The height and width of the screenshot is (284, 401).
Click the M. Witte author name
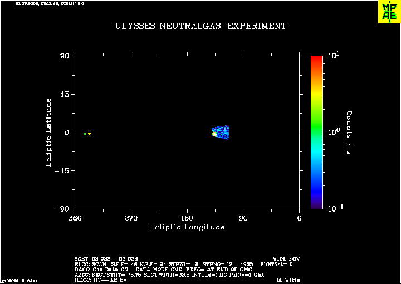click(x=286, y=280)
